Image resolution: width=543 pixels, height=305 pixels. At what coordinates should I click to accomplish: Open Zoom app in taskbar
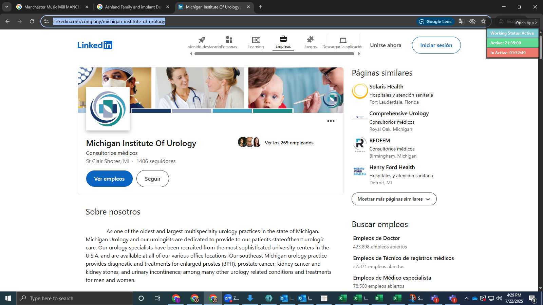(x=232, y=298)
